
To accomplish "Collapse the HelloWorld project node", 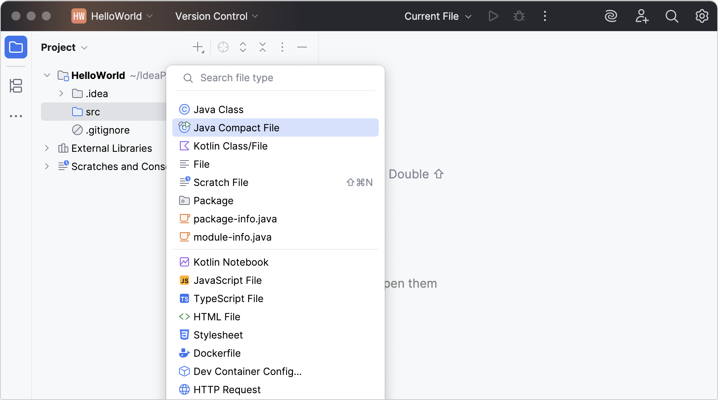I will [x=47, y=75].
